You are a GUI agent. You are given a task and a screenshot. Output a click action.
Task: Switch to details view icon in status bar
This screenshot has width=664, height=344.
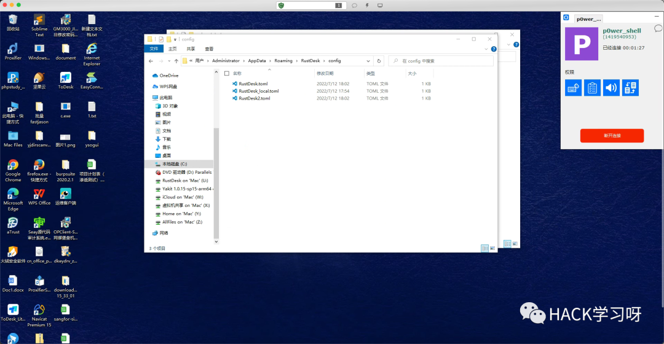(x=484, y=248)
